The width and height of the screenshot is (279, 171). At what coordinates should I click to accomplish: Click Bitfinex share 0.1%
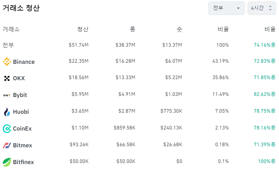(223, 162)
